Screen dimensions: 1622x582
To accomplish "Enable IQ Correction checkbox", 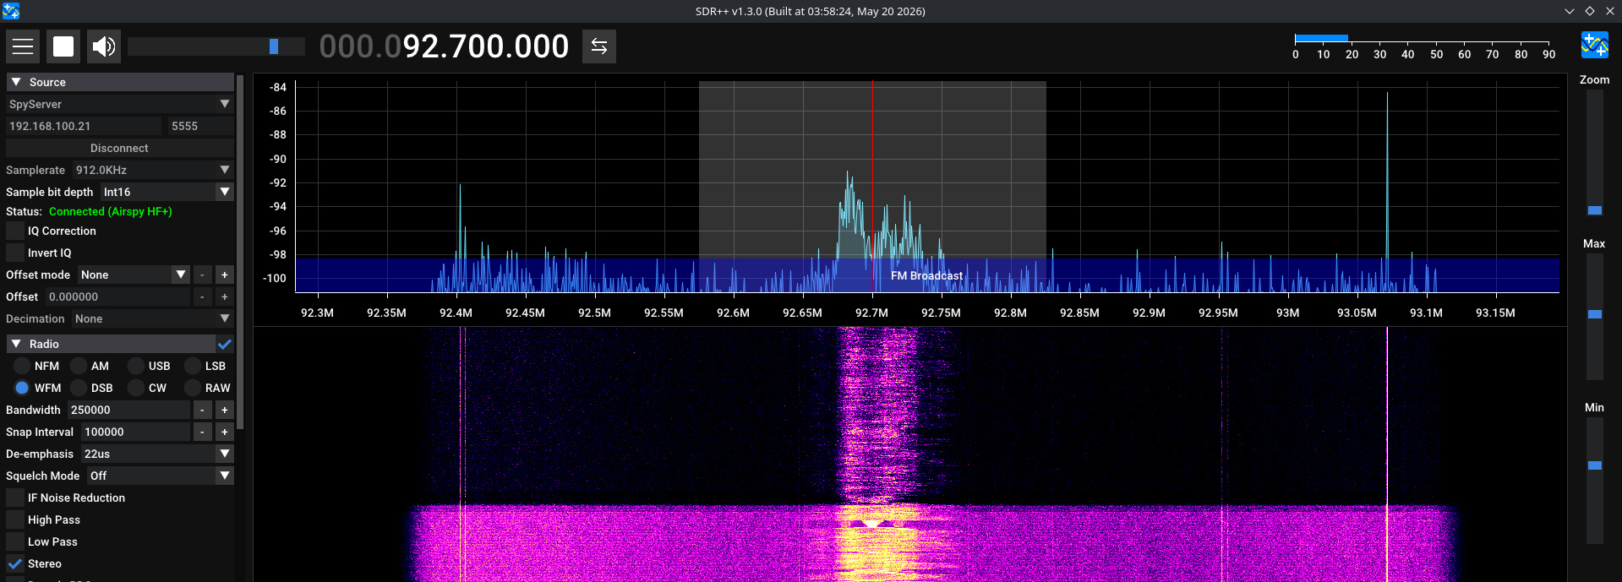I will [x=15, y=231].
